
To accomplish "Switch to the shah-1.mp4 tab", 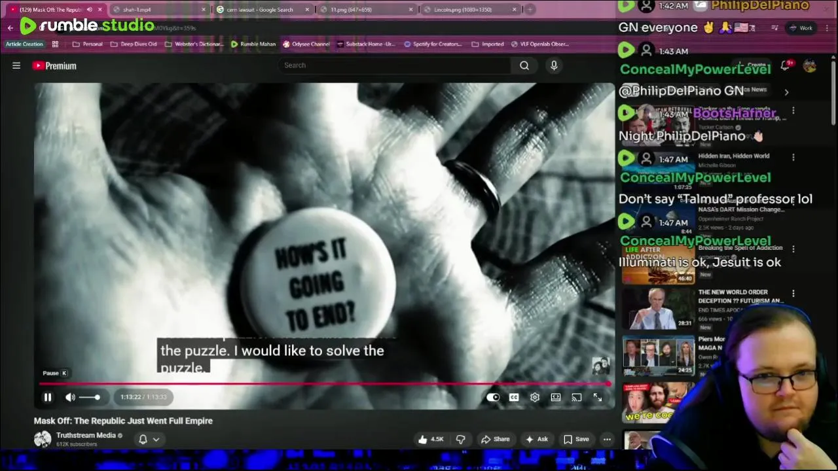I will coord(137,10).
